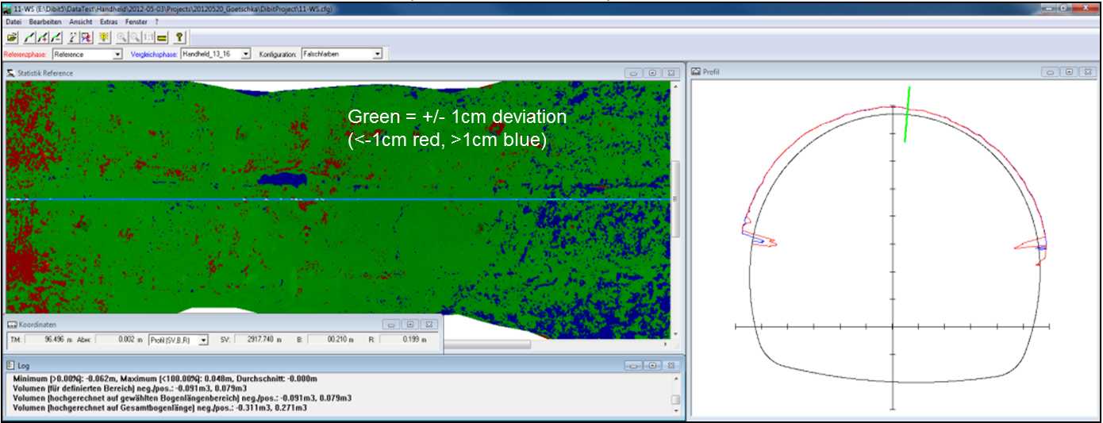Click the SV value field in Koordinaten
The height and width of the screenshot is (423, 1103).
tap(259, 340)
